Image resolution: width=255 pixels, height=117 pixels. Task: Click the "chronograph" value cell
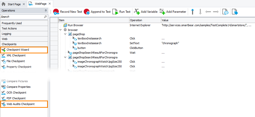click(x=171, y=43)
